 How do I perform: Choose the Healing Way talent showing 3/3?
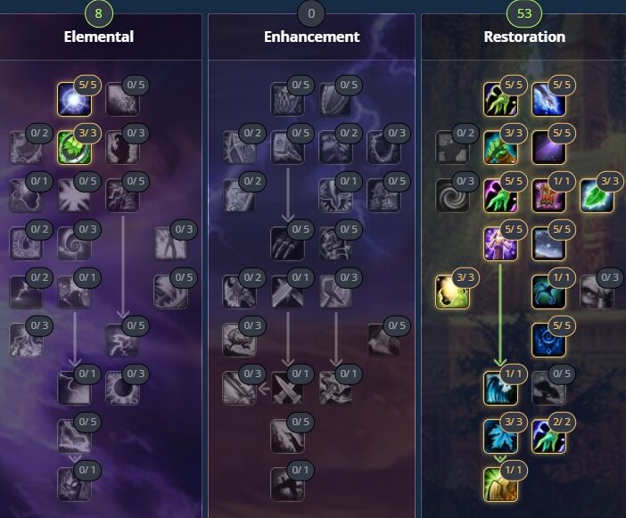[452, 292]
